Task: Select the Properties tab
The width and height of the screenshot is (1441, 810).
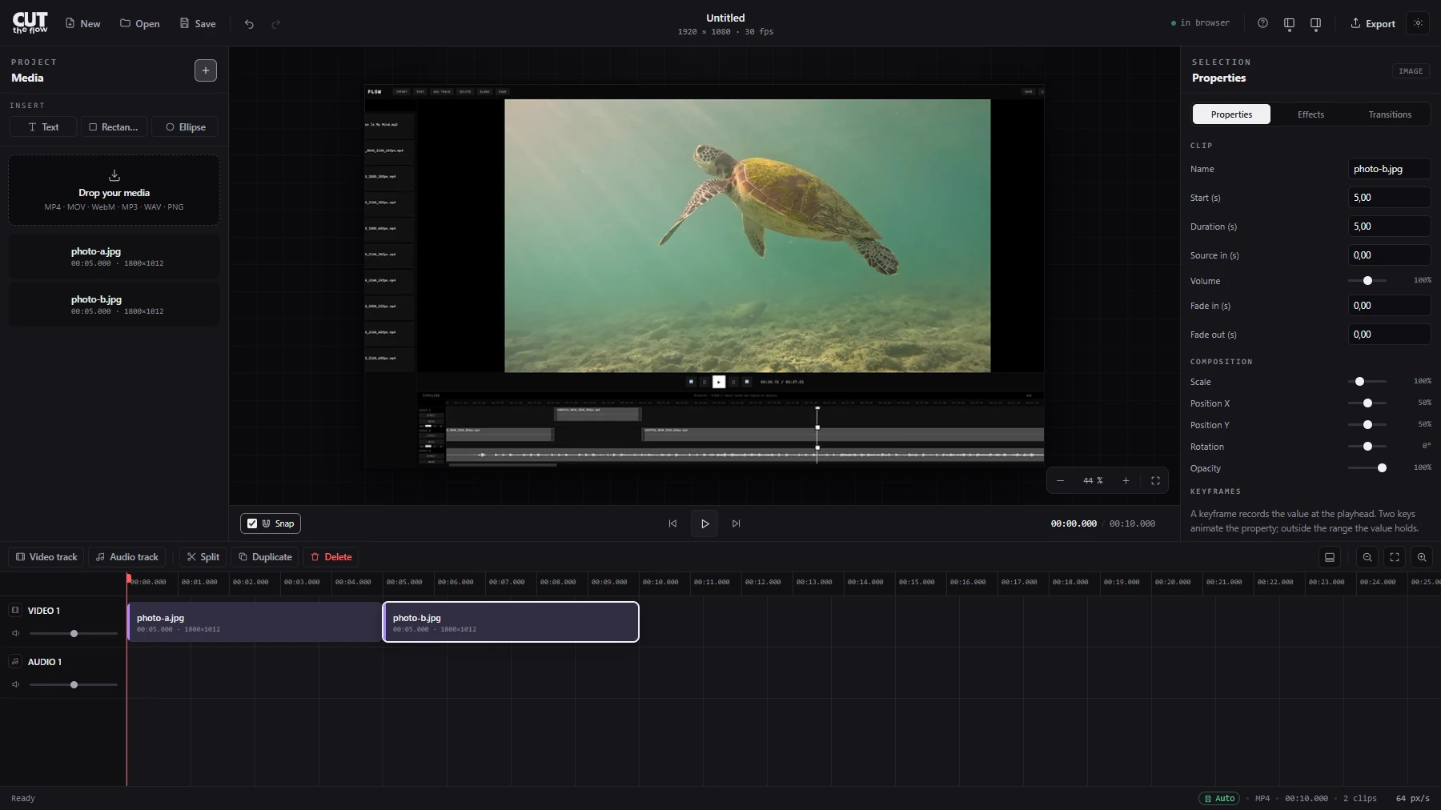Action: click(x=1231, y=114)
